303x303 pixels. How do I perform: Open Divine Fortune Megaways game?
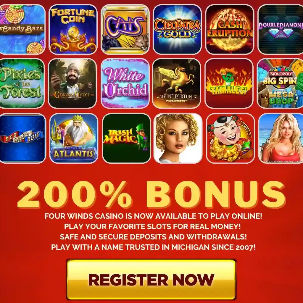177,83
